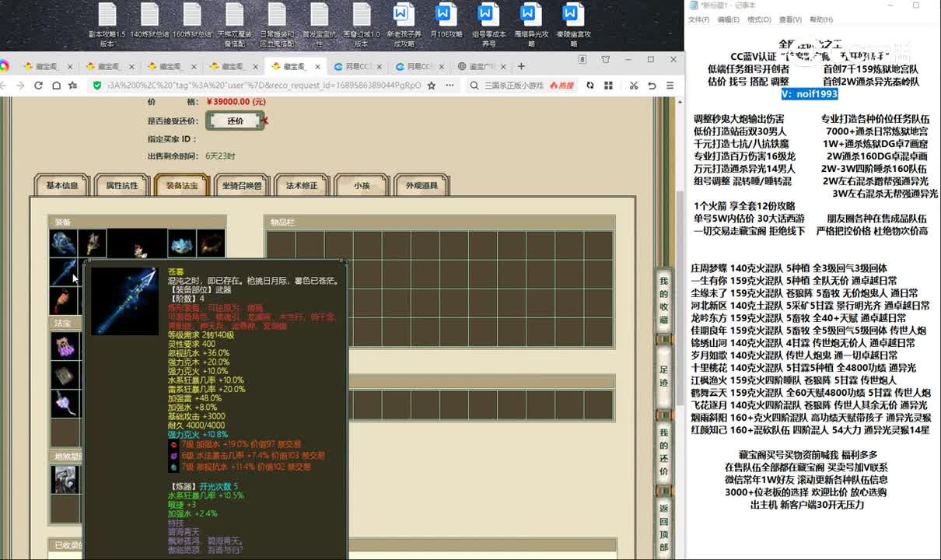Switch to the 小孩 tab
This screenshot has height=560, width=941.
362,186
